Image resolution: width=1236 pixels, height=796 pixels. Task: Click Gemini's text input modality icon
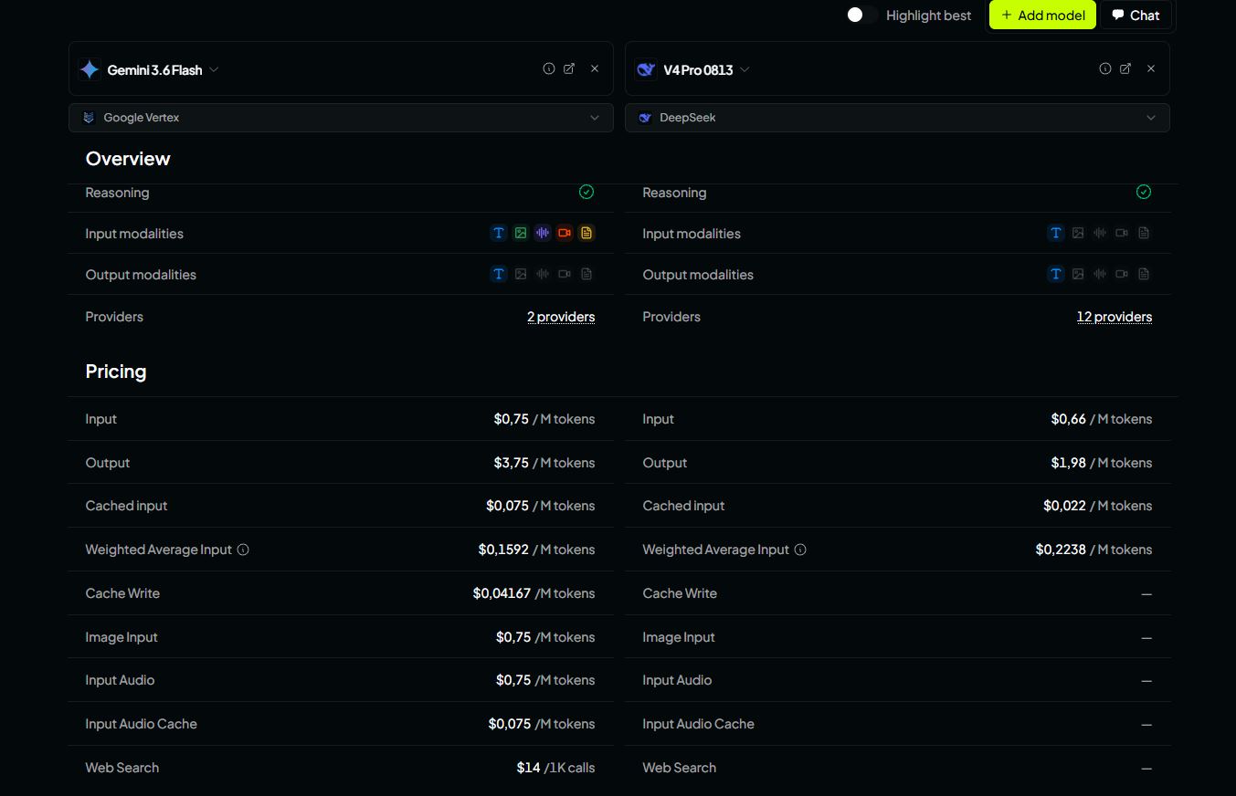coord(499,233)
